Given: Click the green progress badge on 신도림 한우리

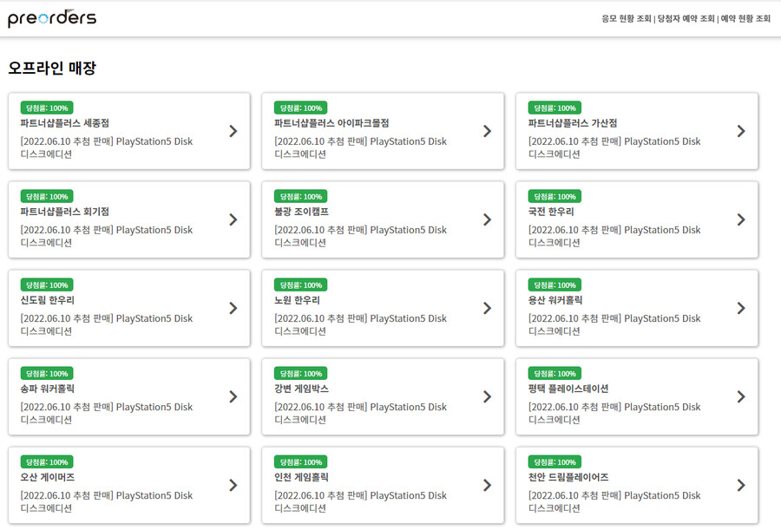Looking at the screenshot, I should point(46,285).
